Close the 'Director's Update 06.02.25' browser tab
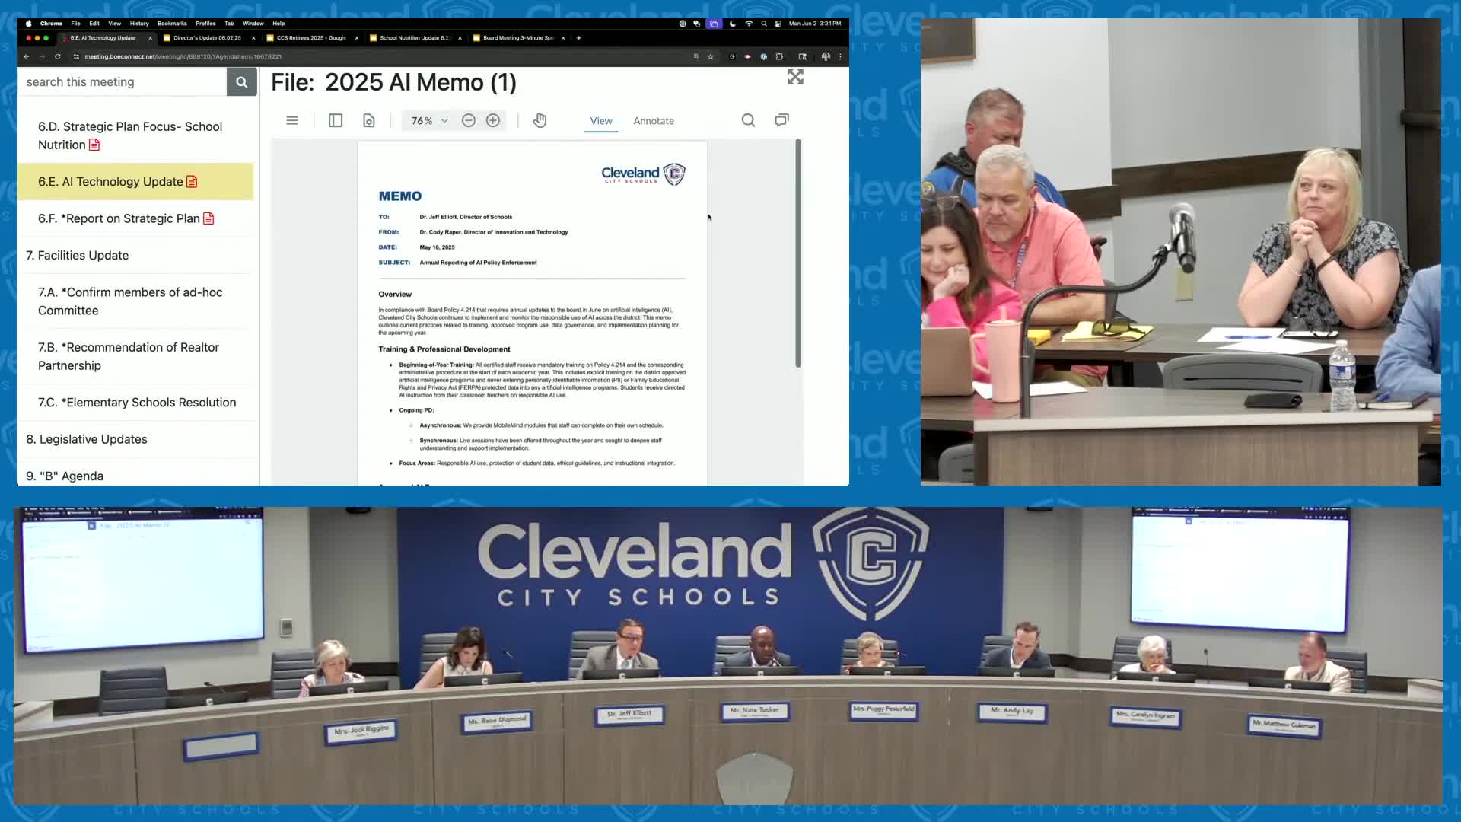1461x822 pixels. point(253,37)
